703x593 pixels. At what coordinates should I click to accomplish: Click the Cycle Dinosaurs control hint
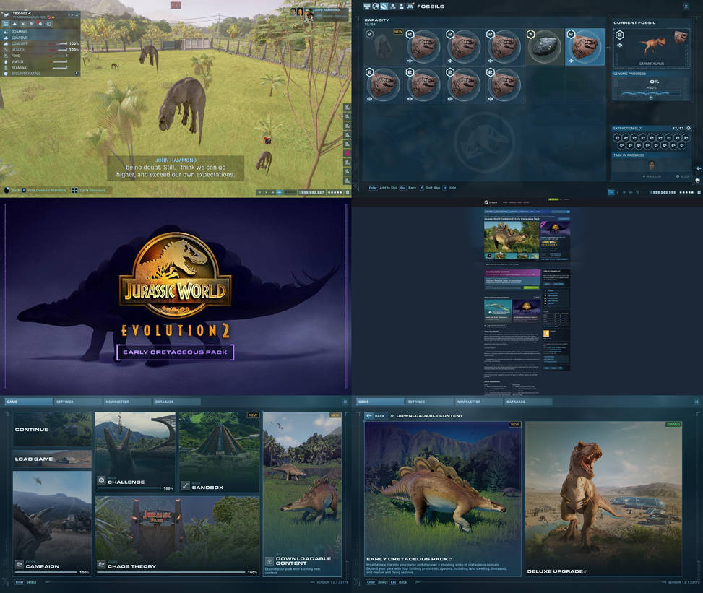click(88, 191)
